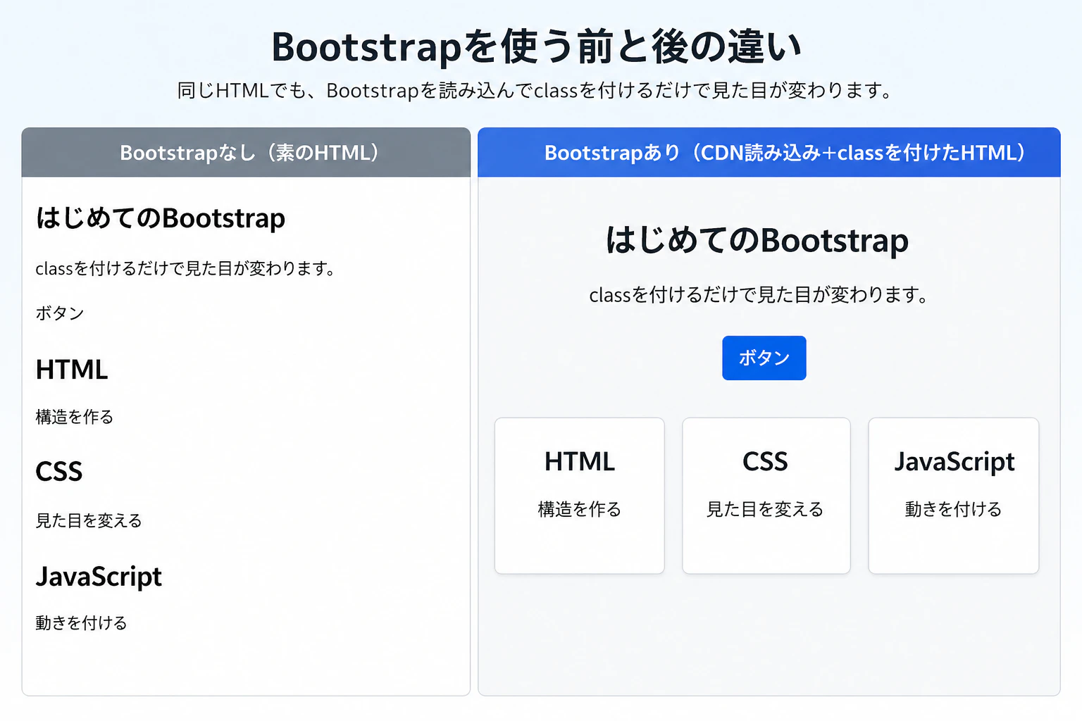
Task: Click 構造を作る text in left panel
Action: (x=75, y=417)
